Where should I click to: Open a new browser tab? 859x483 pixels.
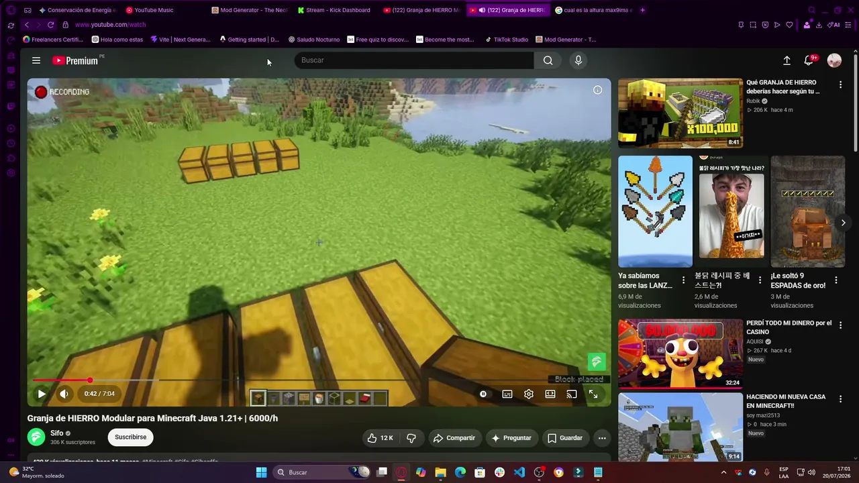tap(643, 10)
